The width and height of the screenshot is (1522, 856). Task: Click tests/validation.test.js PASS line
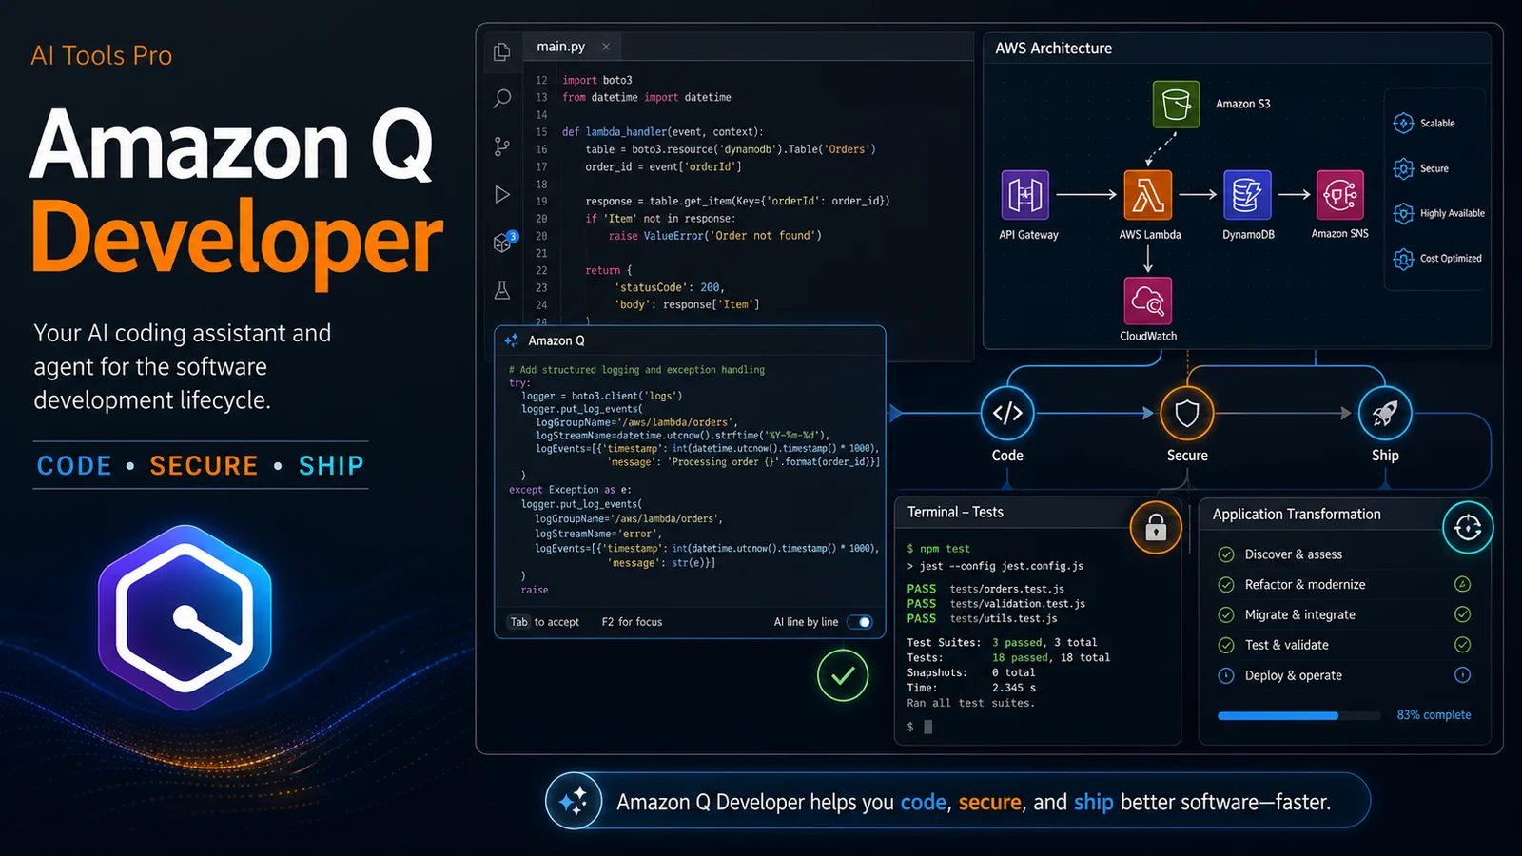996,603
